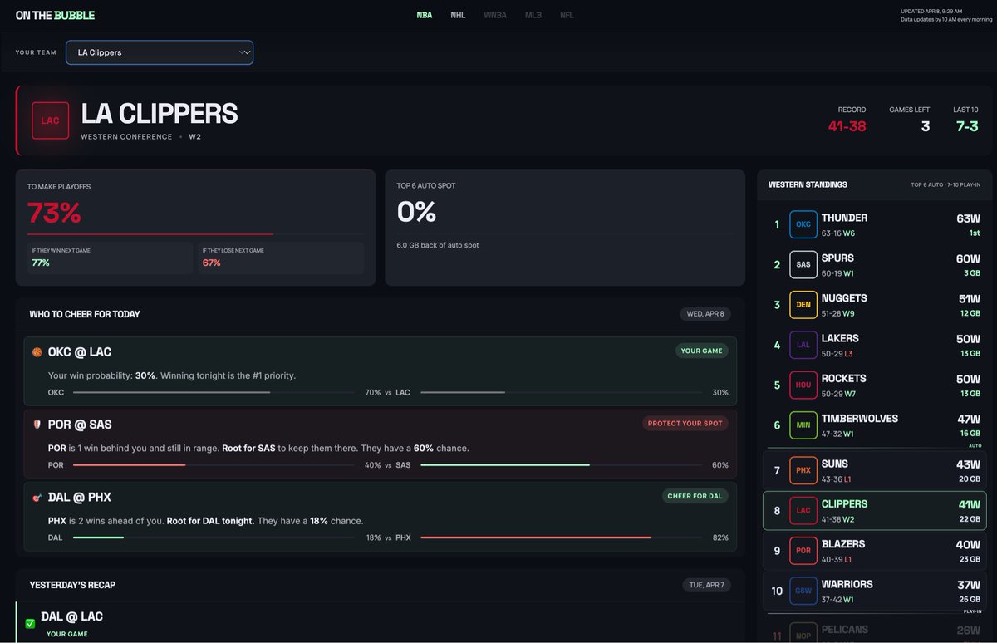Open the WNBA tab
The image size is (997, 643).
pos(495,15)
